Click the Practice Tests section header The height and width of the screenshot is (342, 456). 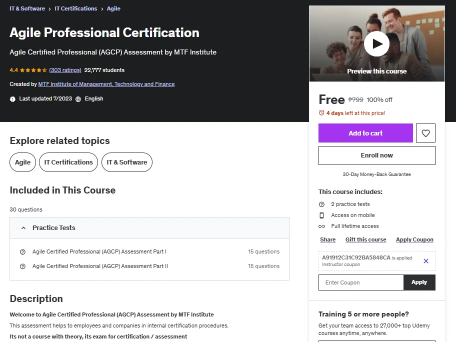tap(149, 228)
